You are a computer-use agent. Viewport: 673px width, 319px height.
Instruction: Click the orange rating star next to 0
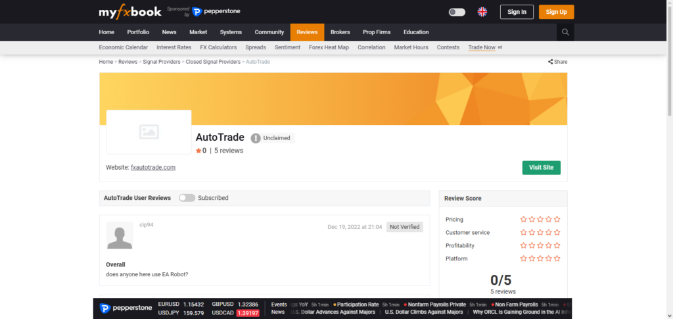[198, 151]
